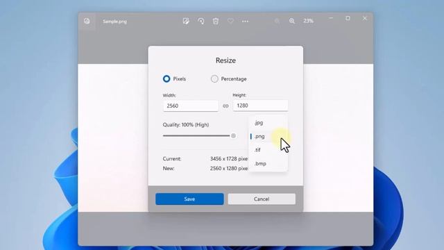Delete the image with trash icon
Image resolution: width=444 pixels, height=250 pixels.
(216, 21)
